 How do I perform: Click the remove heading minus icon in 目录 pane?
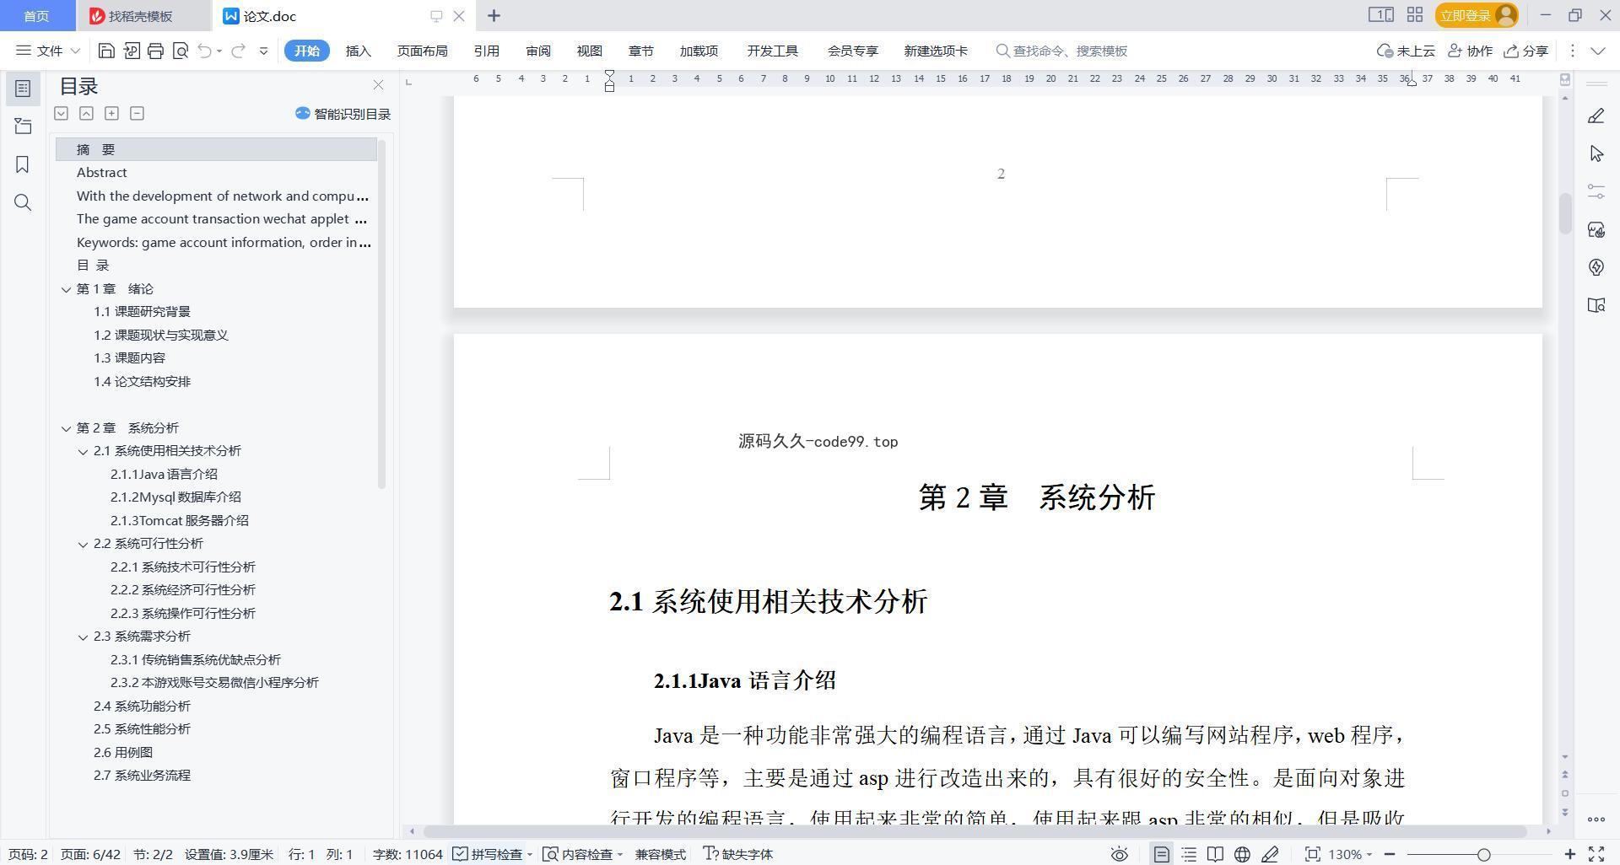coord(137,113)
